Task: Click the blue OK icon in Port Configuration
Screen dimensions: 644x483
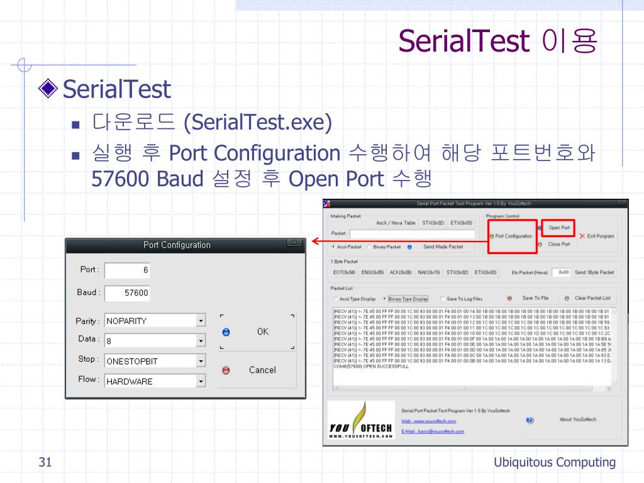Action: pyautogui.click(x=226, y=332)
